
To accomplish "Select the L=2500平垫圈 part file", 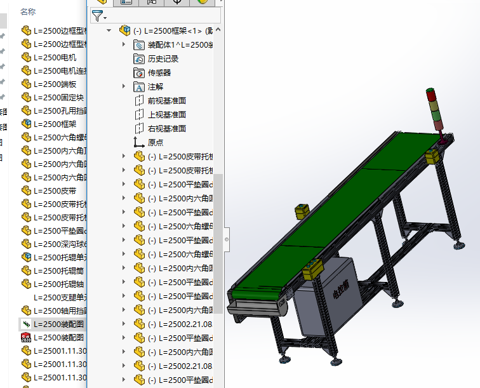I will click(54, 231).
